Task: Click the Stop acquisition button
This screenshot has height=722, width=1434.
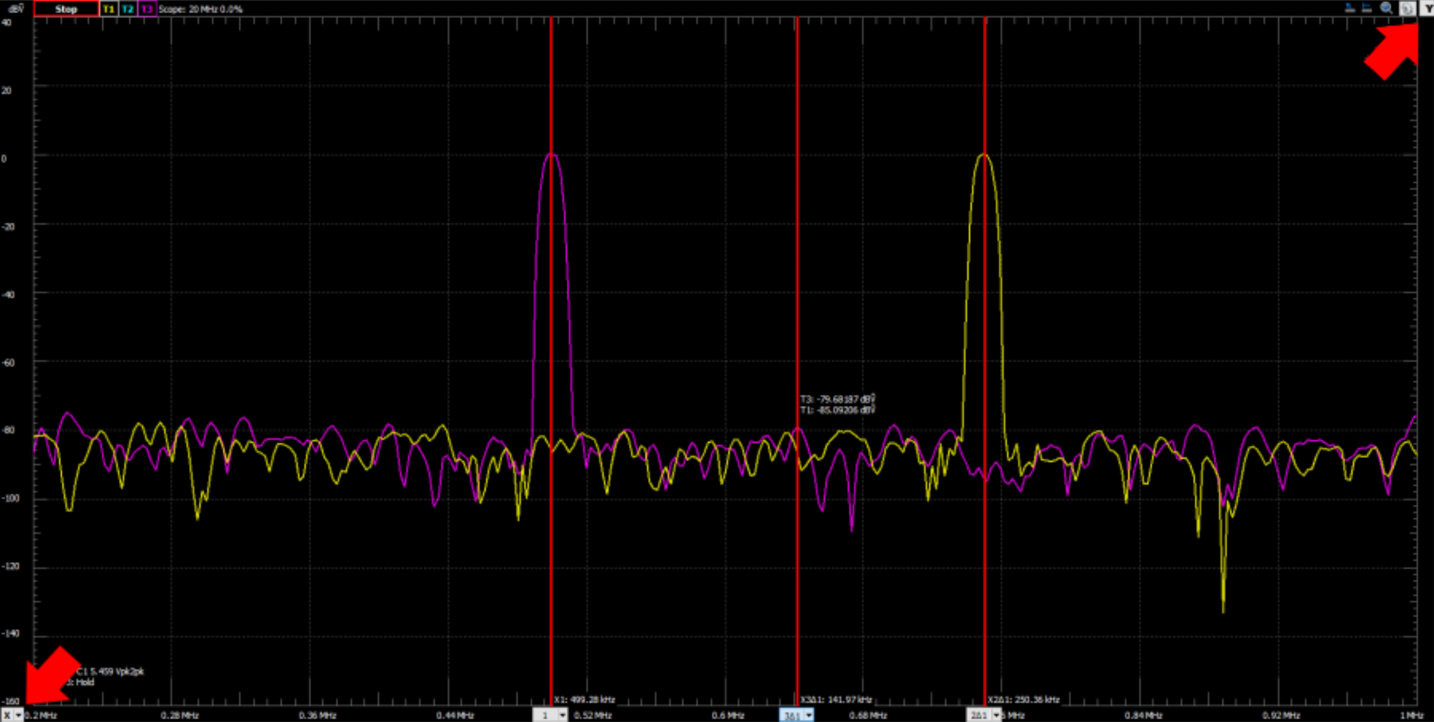Action: pyautogui.click(x=66, y=9)
